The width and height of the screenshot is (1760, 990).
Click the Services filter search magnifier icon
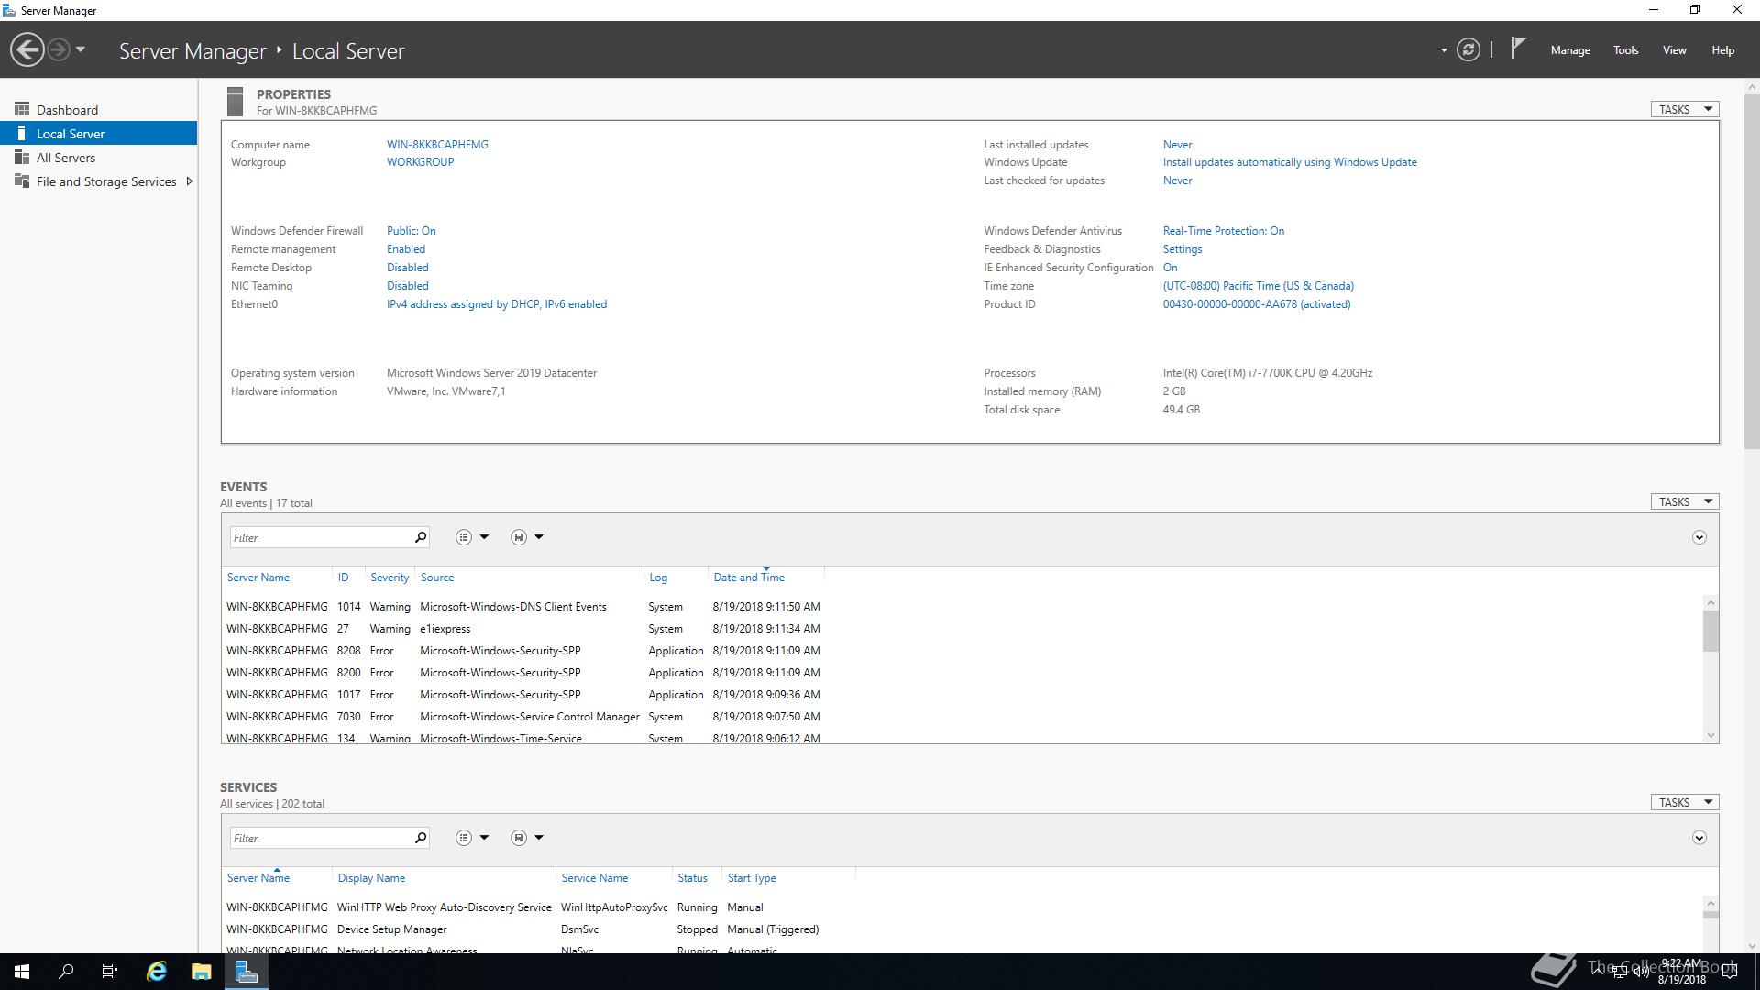[x=421, y=838]
